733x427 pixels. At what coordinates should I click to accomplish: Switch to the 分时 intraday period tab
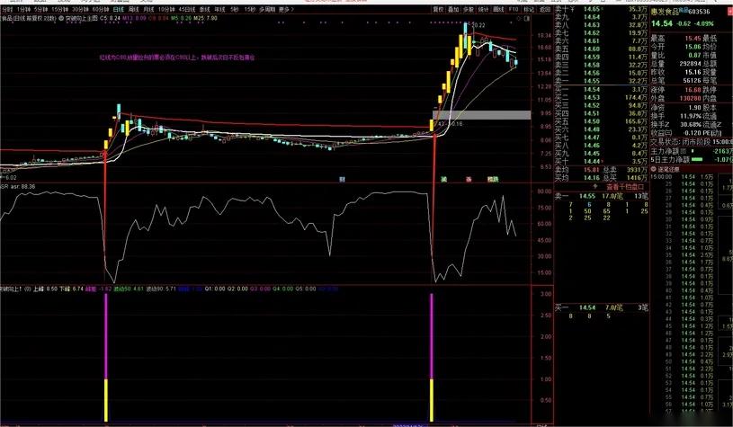tap(6, 9)
